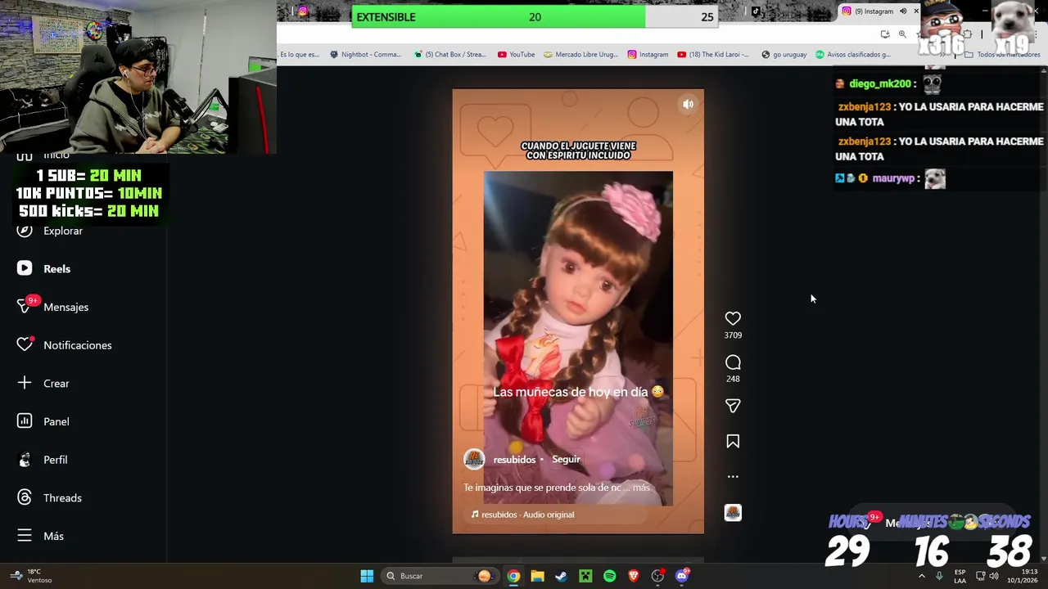This screenshot has width=1048, height=589.
Task: Switch to the '(9) Instagram' browser tab
Action: pyautogui.click(x=874, y=11)
